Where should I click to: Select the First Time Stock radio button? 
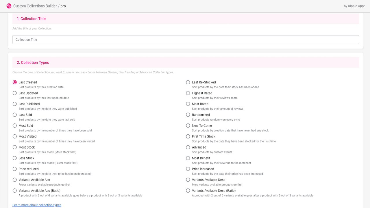coord(188,136)
